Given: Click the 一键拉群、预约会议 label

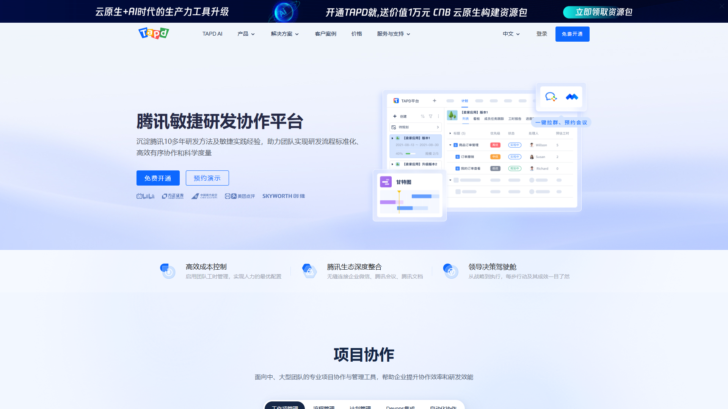Looking at the screenshot, I should tap(561, 123).
